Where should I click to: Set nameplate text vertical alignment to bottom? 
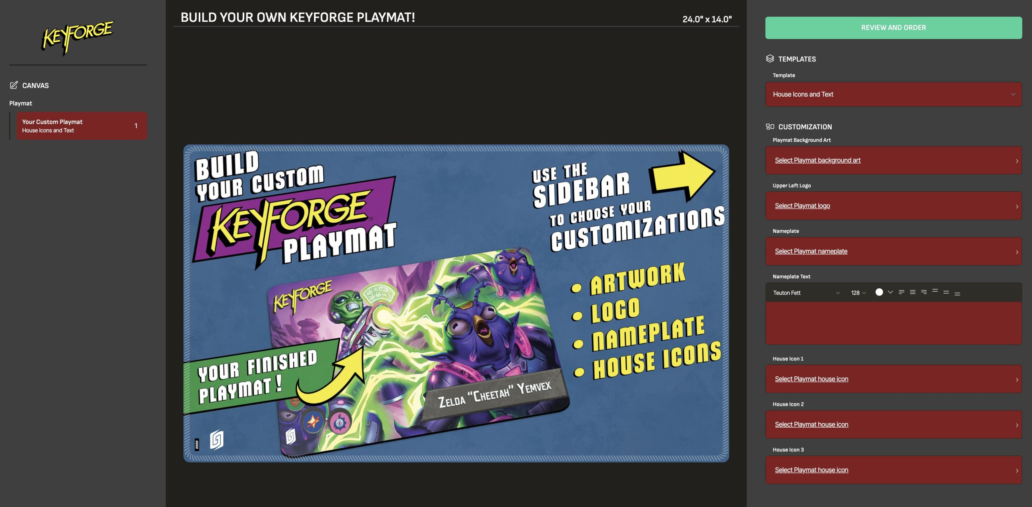957,294
